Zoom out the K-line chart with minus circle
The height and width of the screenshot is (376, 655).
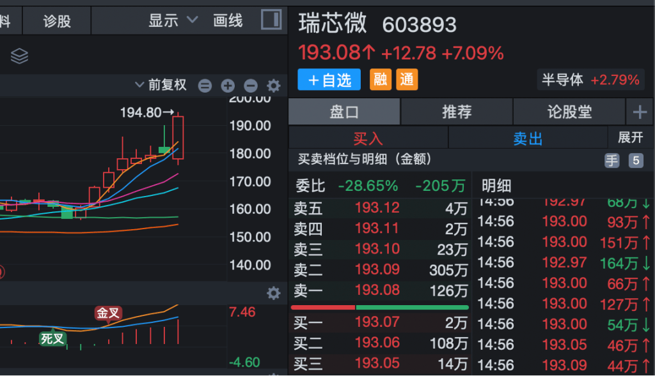[251, 86]
